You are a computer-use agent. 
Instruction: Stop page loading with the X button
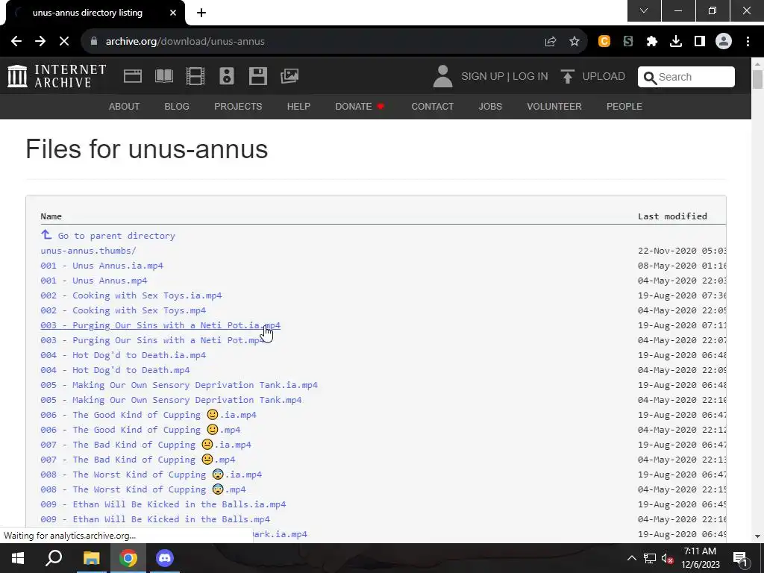click(x=64, y=42)
